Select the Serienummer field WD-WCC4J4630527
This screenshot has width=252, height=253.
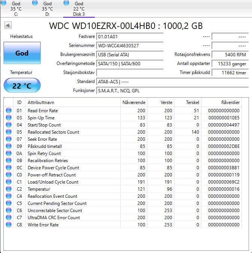point(130,46)
